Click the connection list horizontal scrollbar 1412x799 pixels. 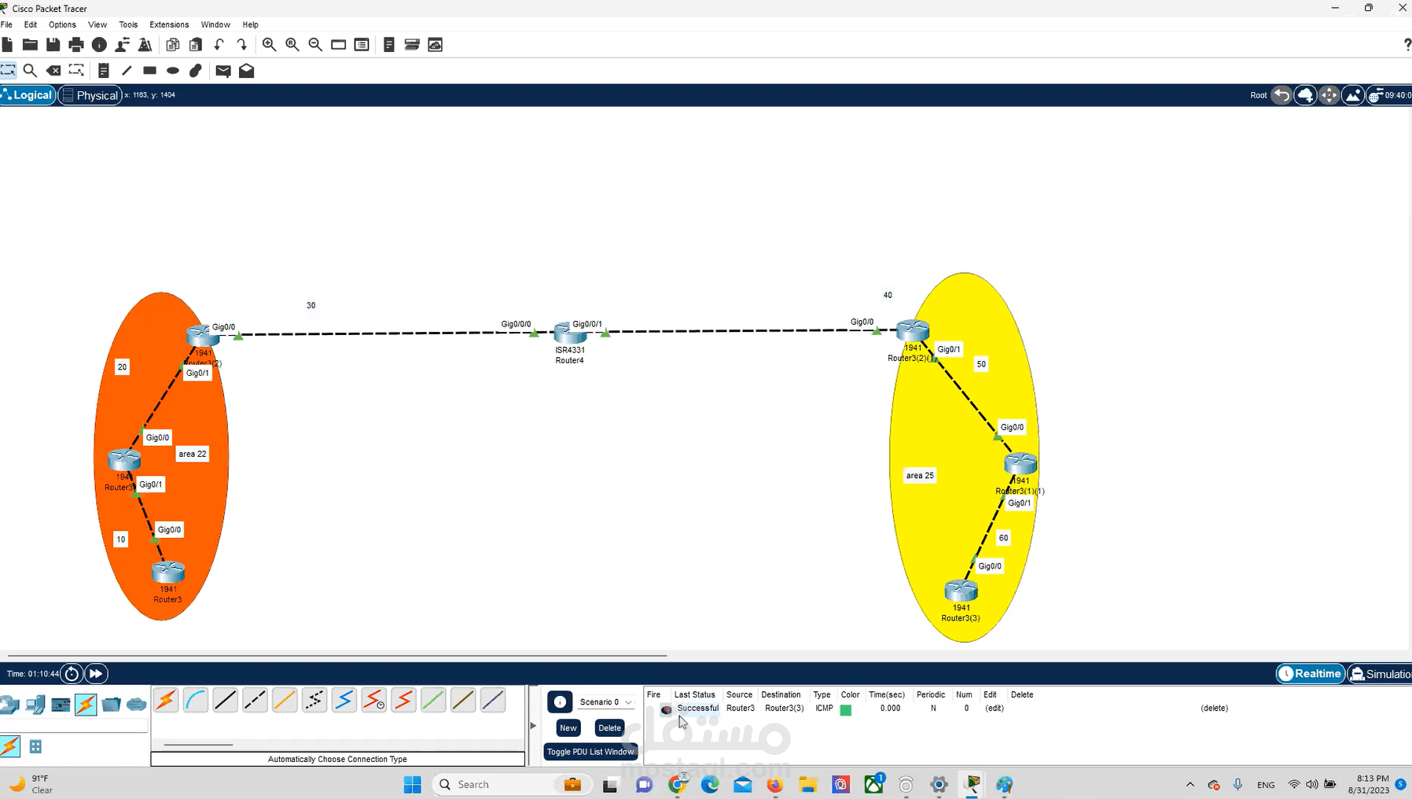click(198, 745)
